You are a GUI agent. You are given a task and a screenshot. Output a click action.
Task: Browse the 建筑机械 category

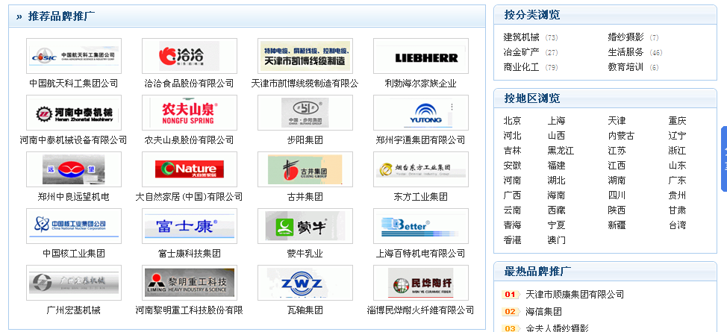521,37
